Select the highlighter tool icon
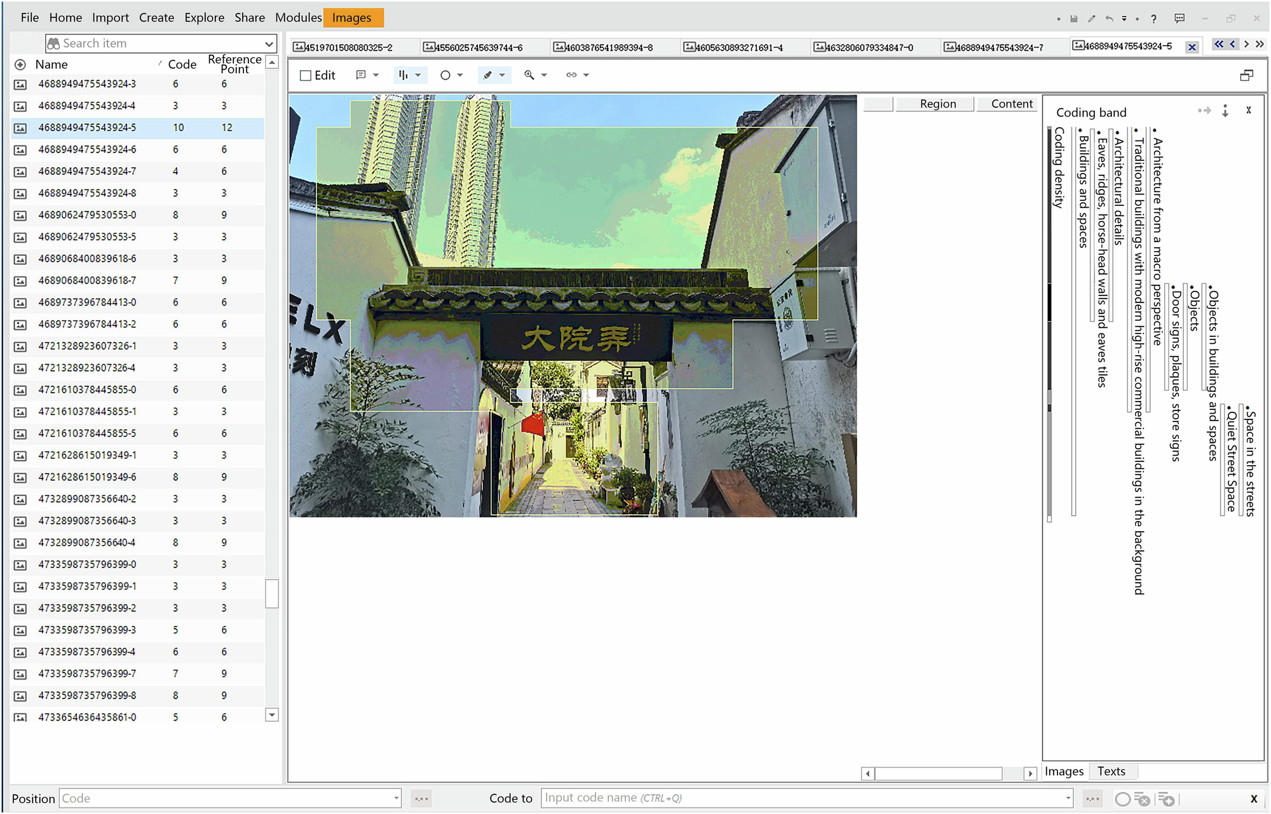The image size is (1271, 814). pos(488,75)
